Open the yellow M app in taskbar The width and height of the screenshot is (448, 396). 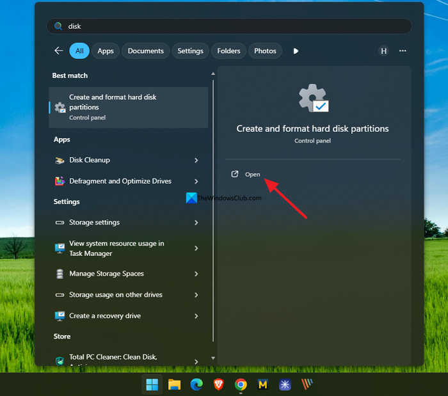pyautogui.click(x=263, y=384)
